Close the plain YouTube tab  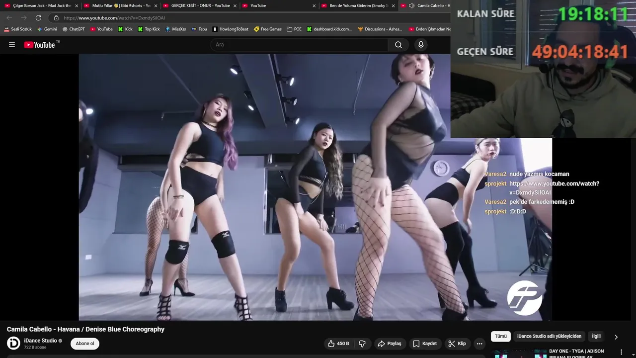coord(314,5)
